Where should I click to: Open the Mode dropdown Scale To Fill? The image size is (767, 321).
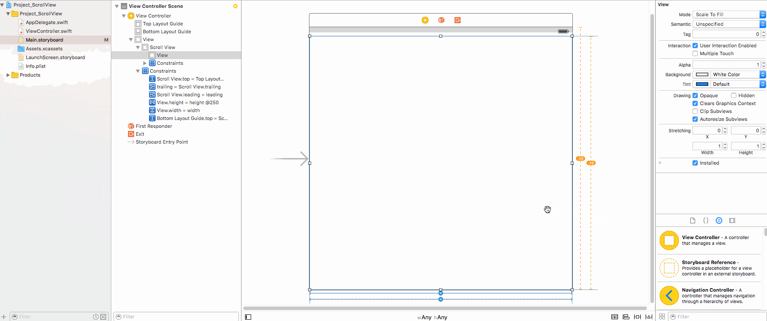[729, 14]
